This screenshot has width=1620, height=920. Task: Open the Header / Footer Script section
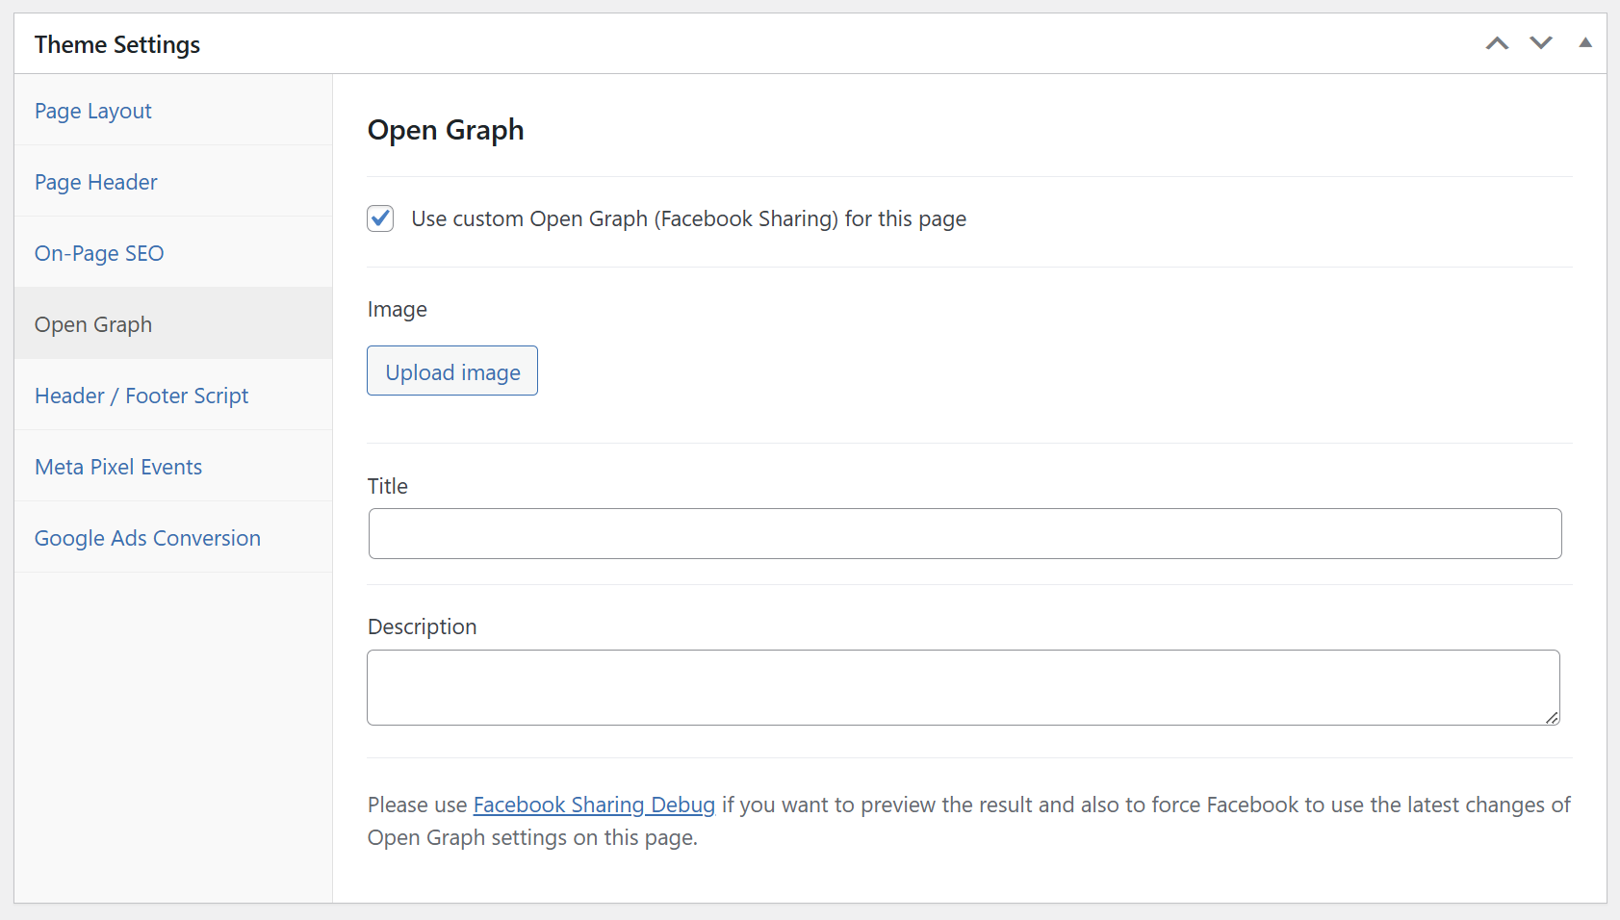coord(141,396)
